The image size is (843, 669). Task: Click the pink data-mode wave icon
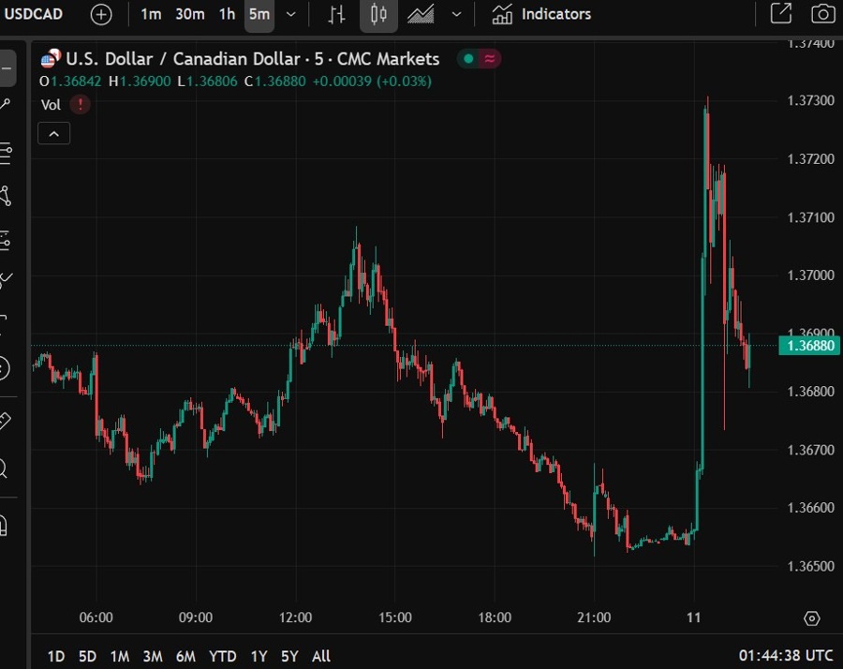click(x=489, y=59)
